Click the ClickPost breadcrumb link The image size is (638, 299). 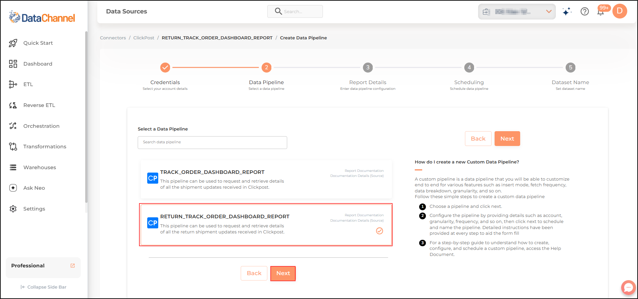pyautogui.click(x=144, y=38)
